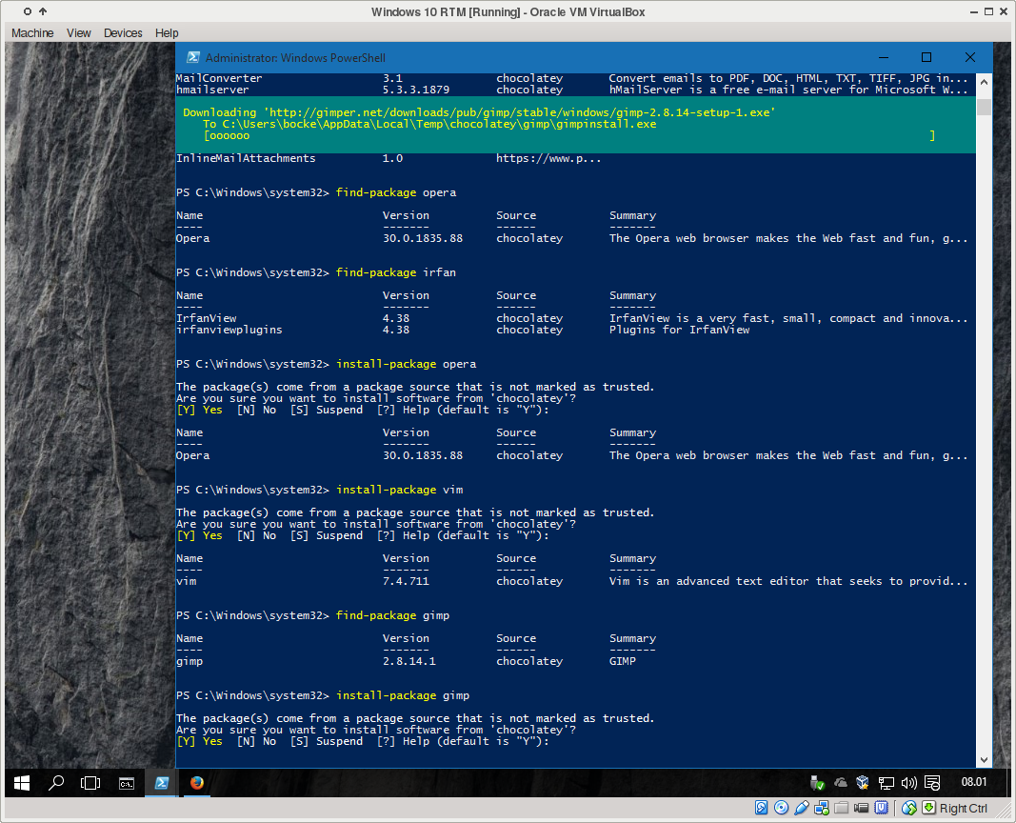
Task: Click the VirtualBox window title text
Action: coord(508,11)
